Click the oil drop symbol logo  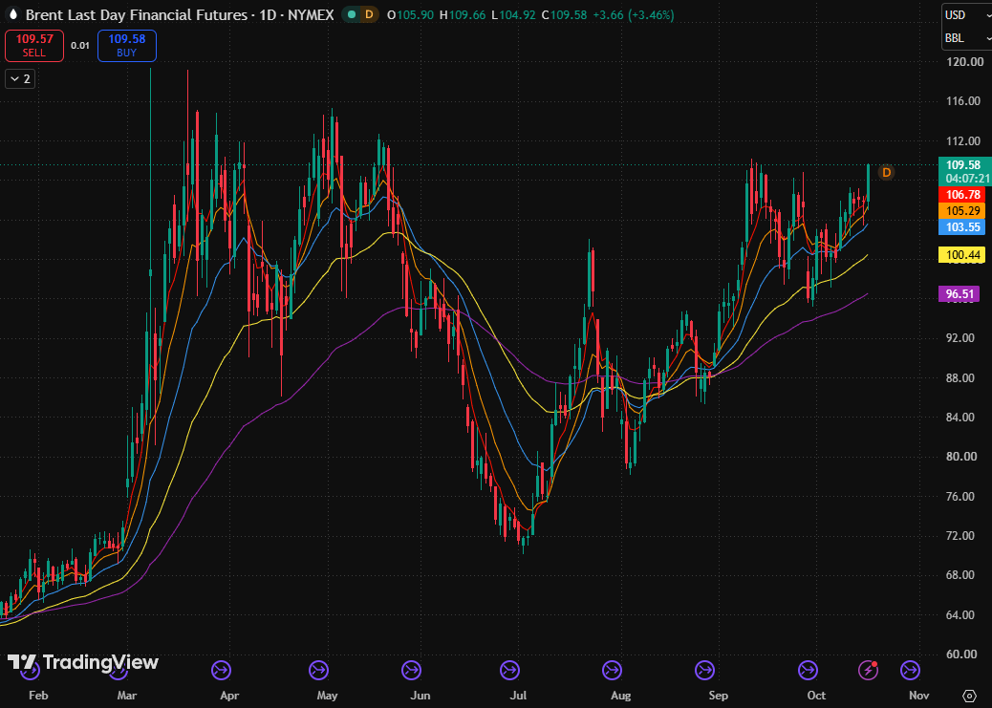click(12, 14)
